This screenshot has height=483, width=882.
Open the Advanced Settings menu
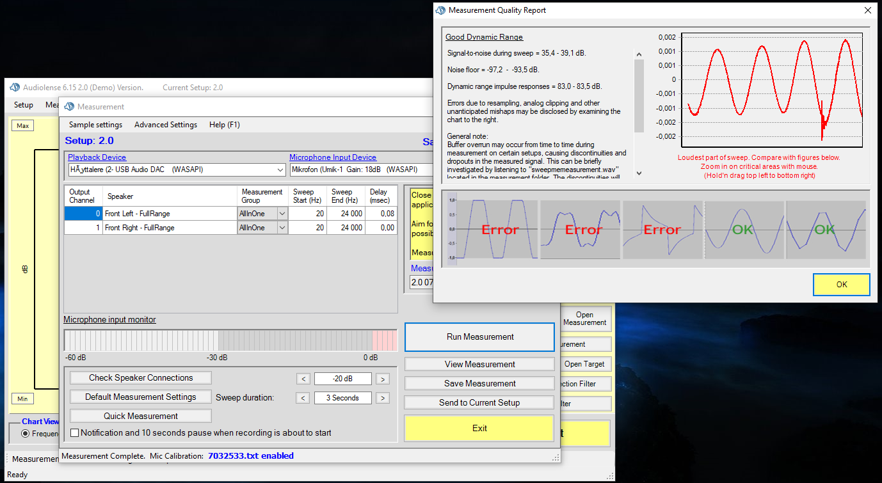[166, 125]
